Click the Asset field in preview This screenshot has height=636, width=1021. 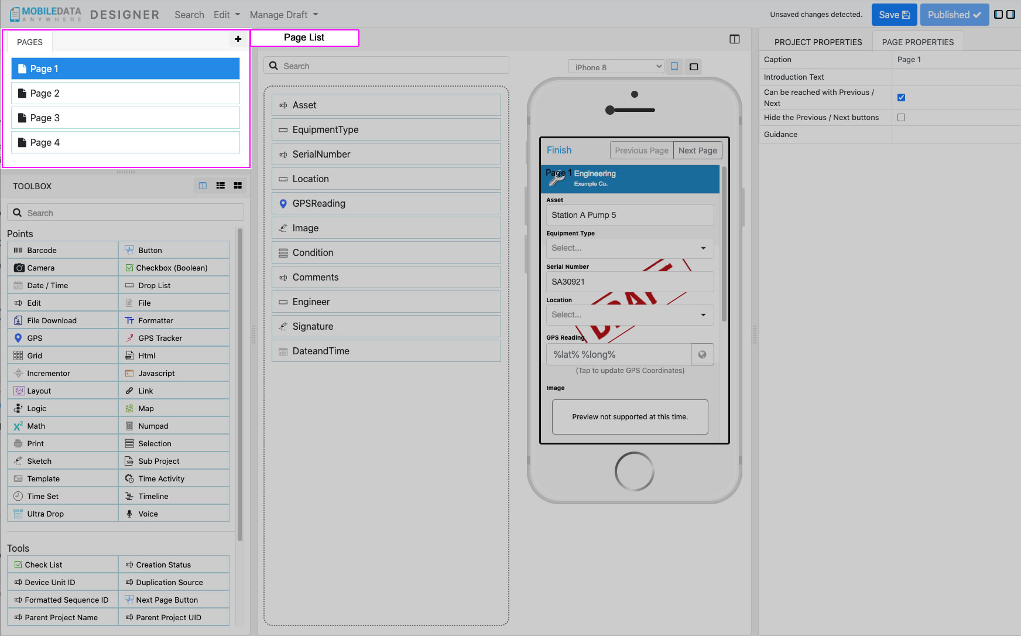click(x=629, y=215)
